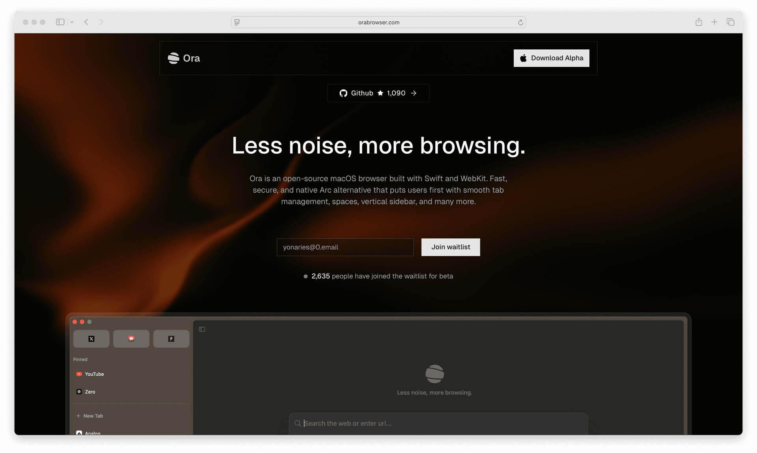Go forward with the forward arrow

click(x=101, y=22)
